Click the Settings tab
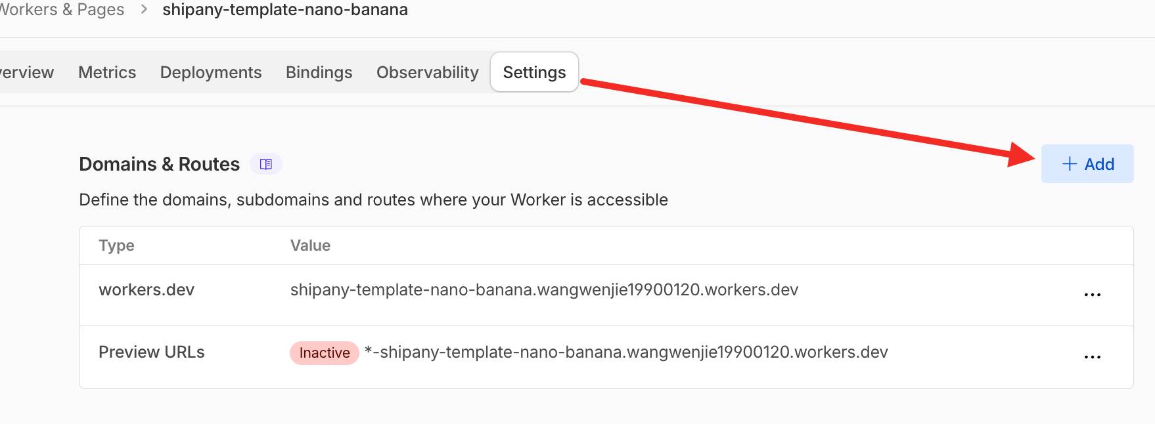The height and width of the screenshot is (424, 1155). 534,72
